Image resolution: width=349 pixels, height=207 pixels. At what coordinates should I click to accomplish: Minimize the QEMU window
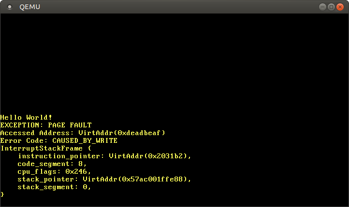click(322, 7)
